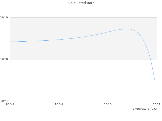Screen dimensions: 162x121
Task: Click the peak of the blue rate curve
Action: pyautogui.click(x=127, y=29)
